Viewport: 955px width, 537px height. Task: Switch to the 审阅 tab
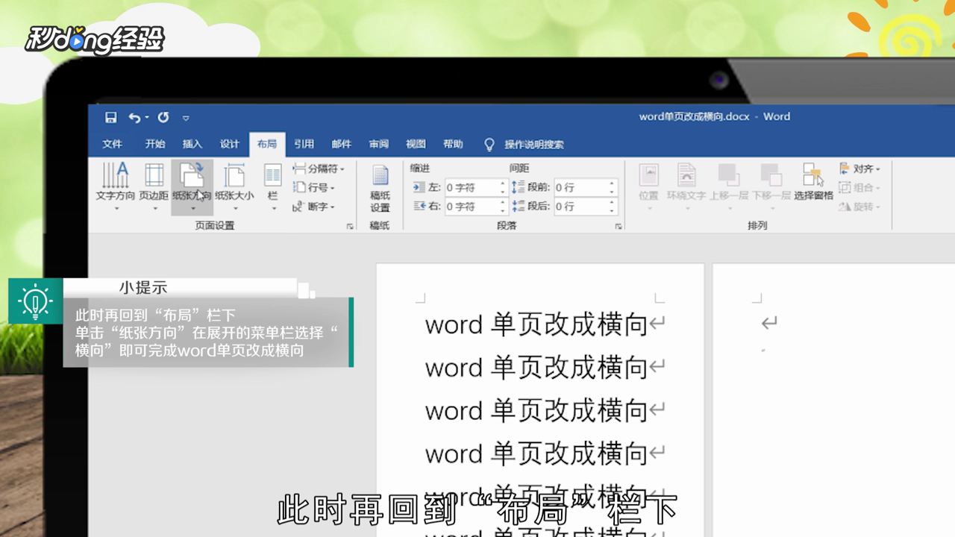point(378,144)
